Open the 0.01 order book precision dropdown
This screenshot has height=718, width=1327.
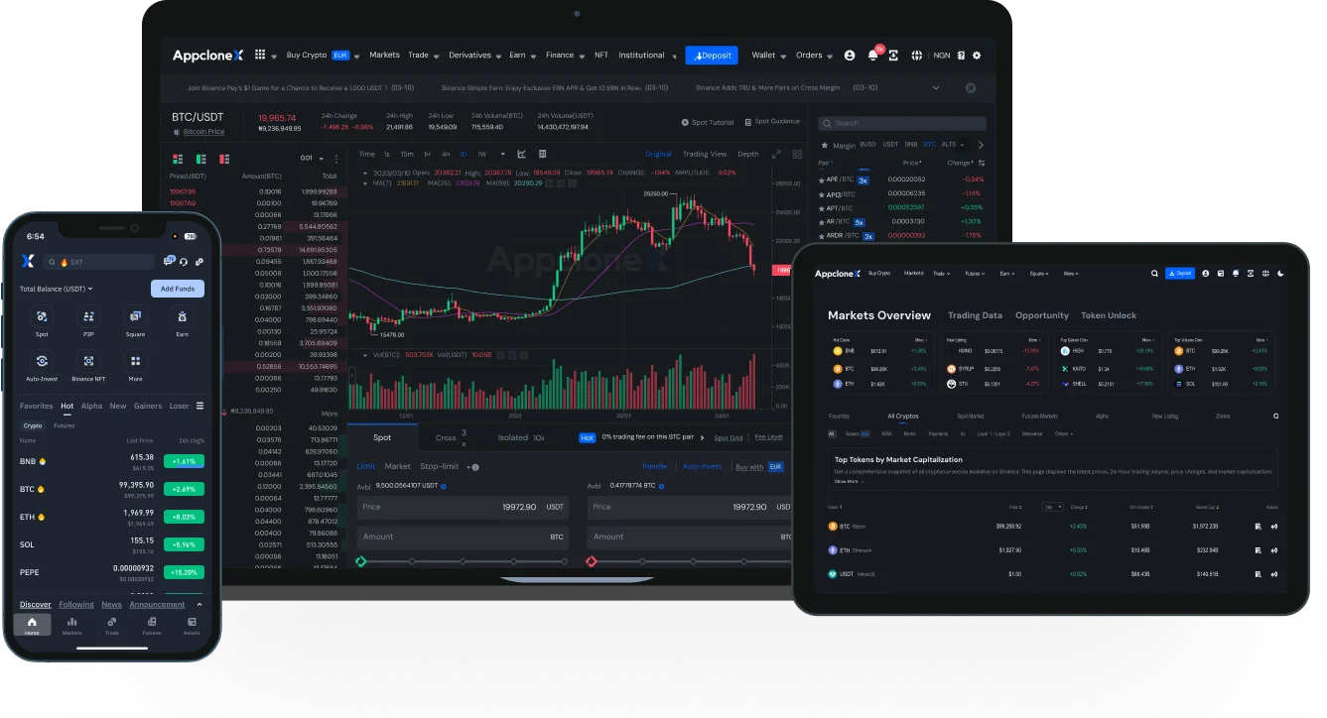coord(312,158)
